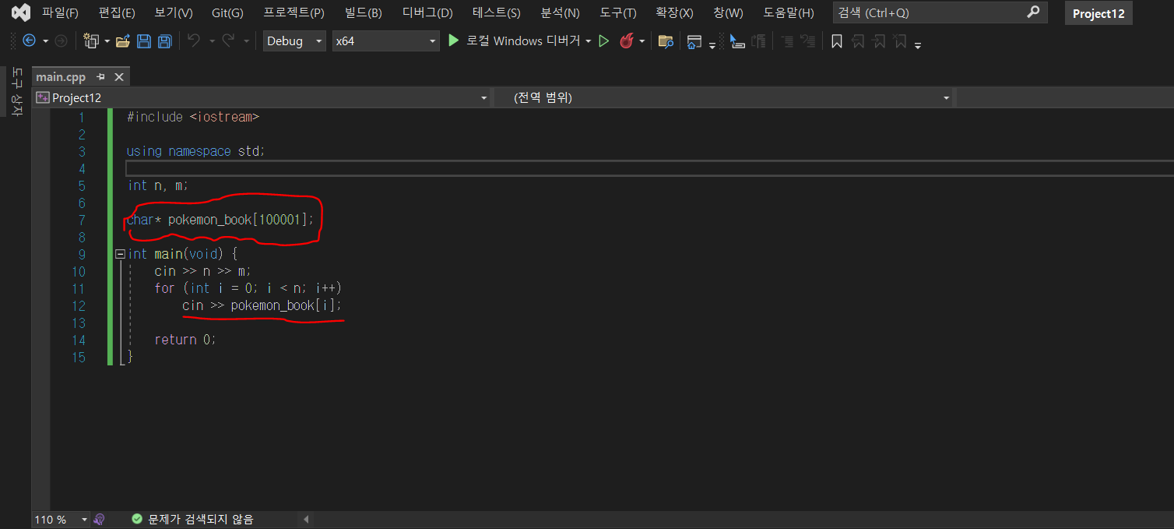1174x529 pixels.
Task: Click the Bookmark toggle icon
Action: click(x=837, y=41)
